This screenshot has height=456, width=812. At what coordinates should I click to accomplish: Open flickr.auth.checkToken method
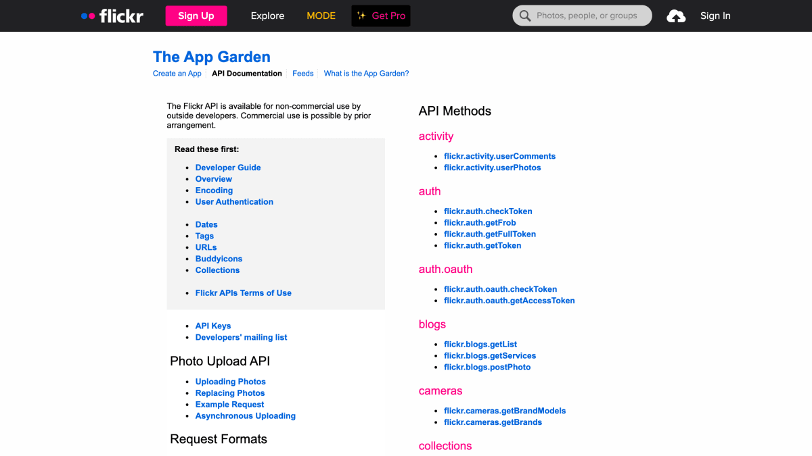488,211
